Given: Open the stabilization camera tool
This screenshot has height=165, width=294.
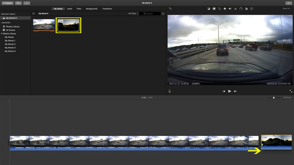Looking at the screenshot, I should [225, 9].
